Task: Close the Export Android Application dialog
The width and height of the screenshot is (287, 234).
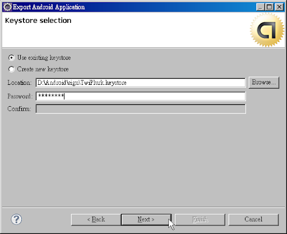Action: [279, 7]
